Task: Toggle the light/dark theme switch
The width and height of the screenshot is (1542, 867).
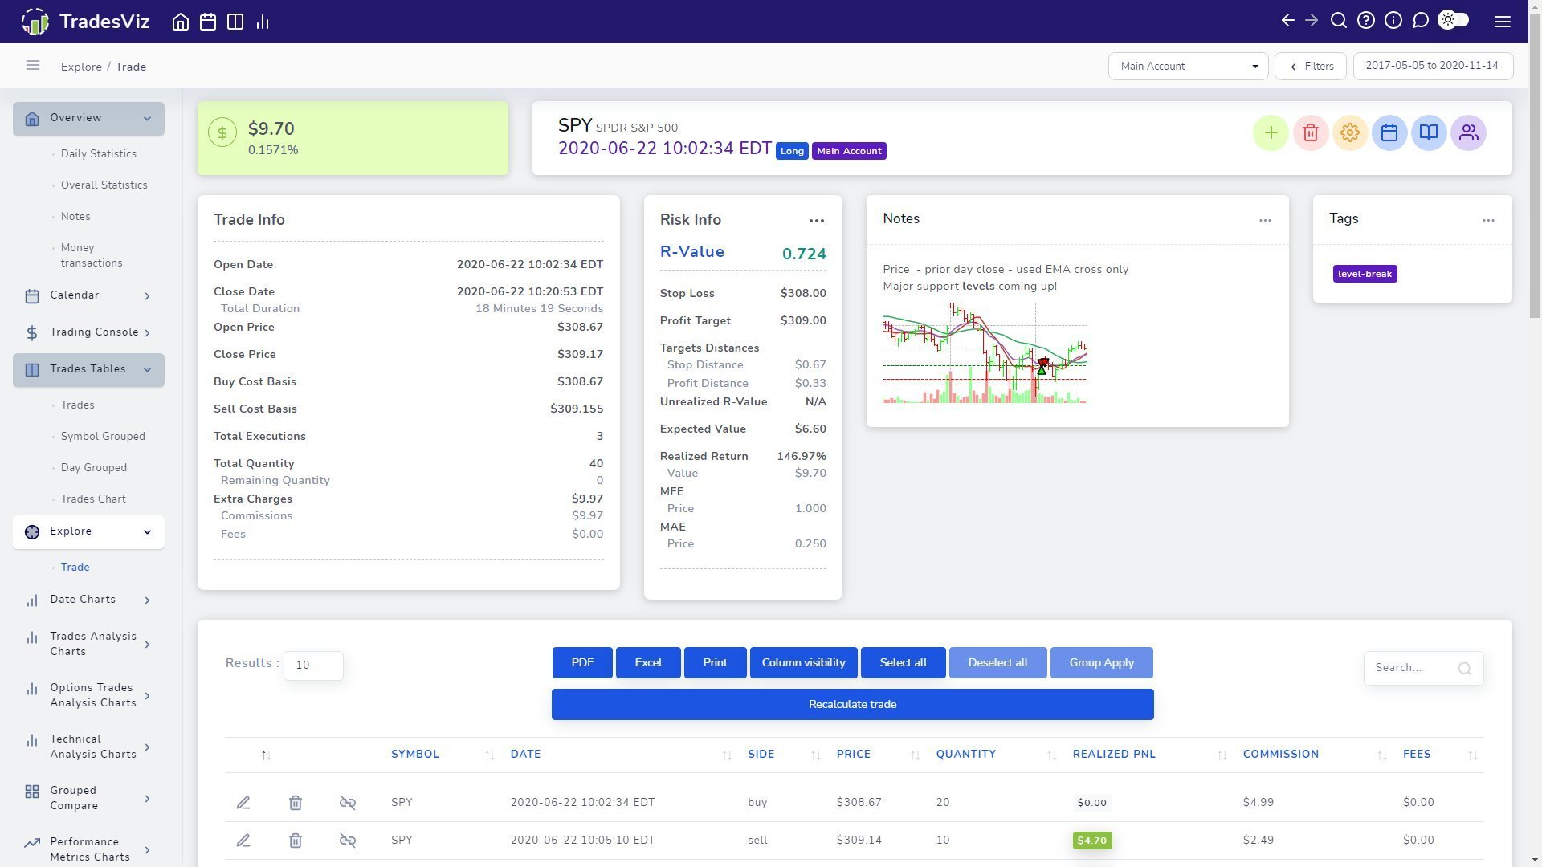Action: [1454, 21]
